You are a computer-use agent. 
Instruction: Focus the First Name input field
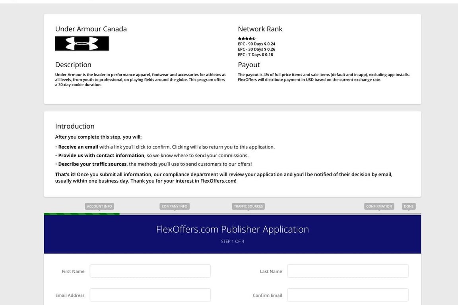pos(150,271)
